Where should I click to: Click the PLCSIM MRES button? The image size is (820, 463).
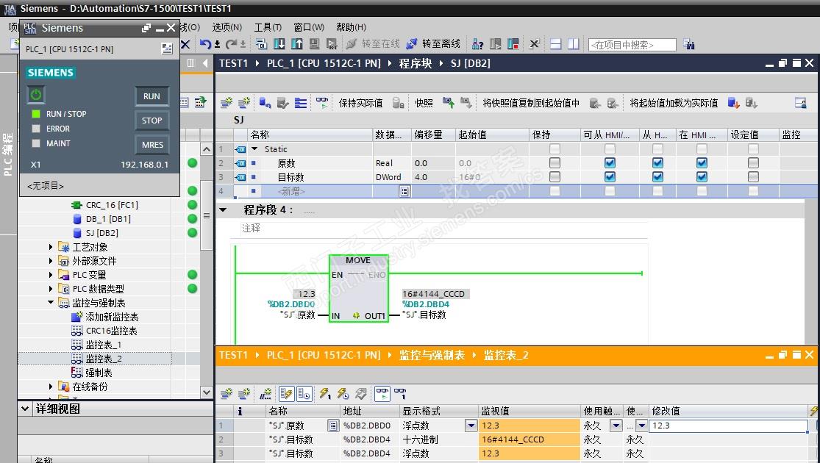pos(151,145)
